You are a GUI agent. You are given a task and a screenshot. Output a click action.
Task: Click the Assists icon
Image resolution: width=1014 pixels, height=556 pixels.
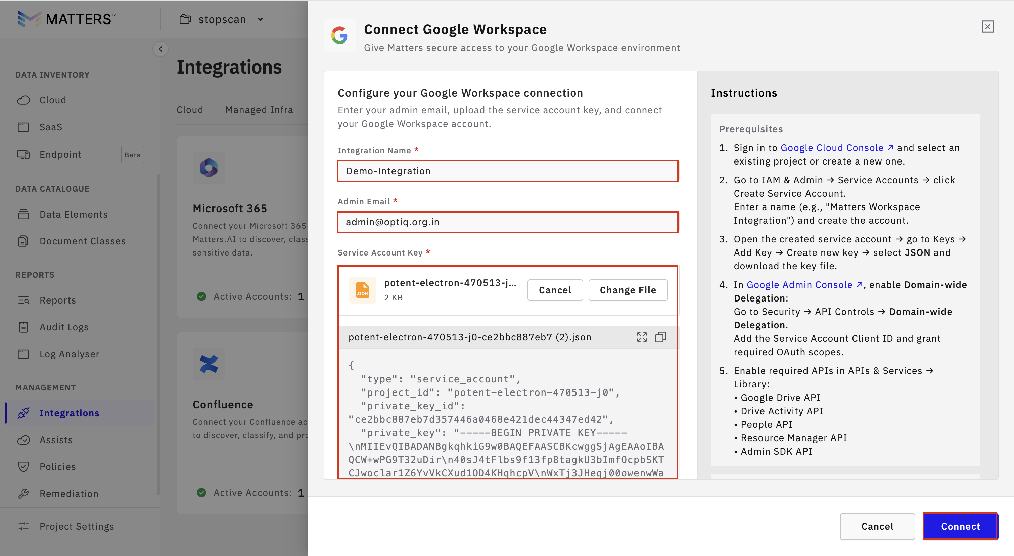click(24, 439)
